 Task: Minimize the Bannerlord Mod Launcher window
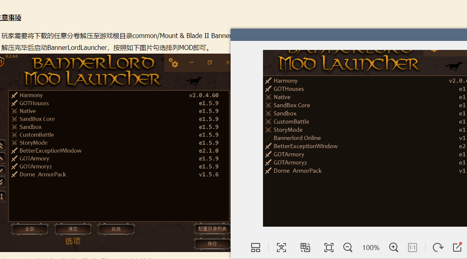(191, 63)
